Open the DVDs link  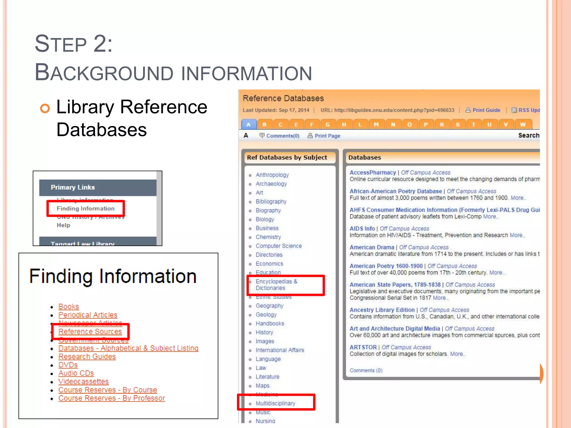pos(68,365)
